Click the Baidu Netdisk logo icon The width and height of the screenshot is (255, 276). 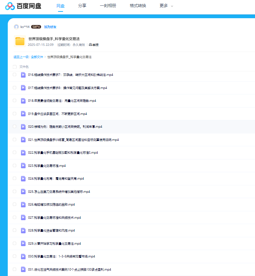click(10, 6)
